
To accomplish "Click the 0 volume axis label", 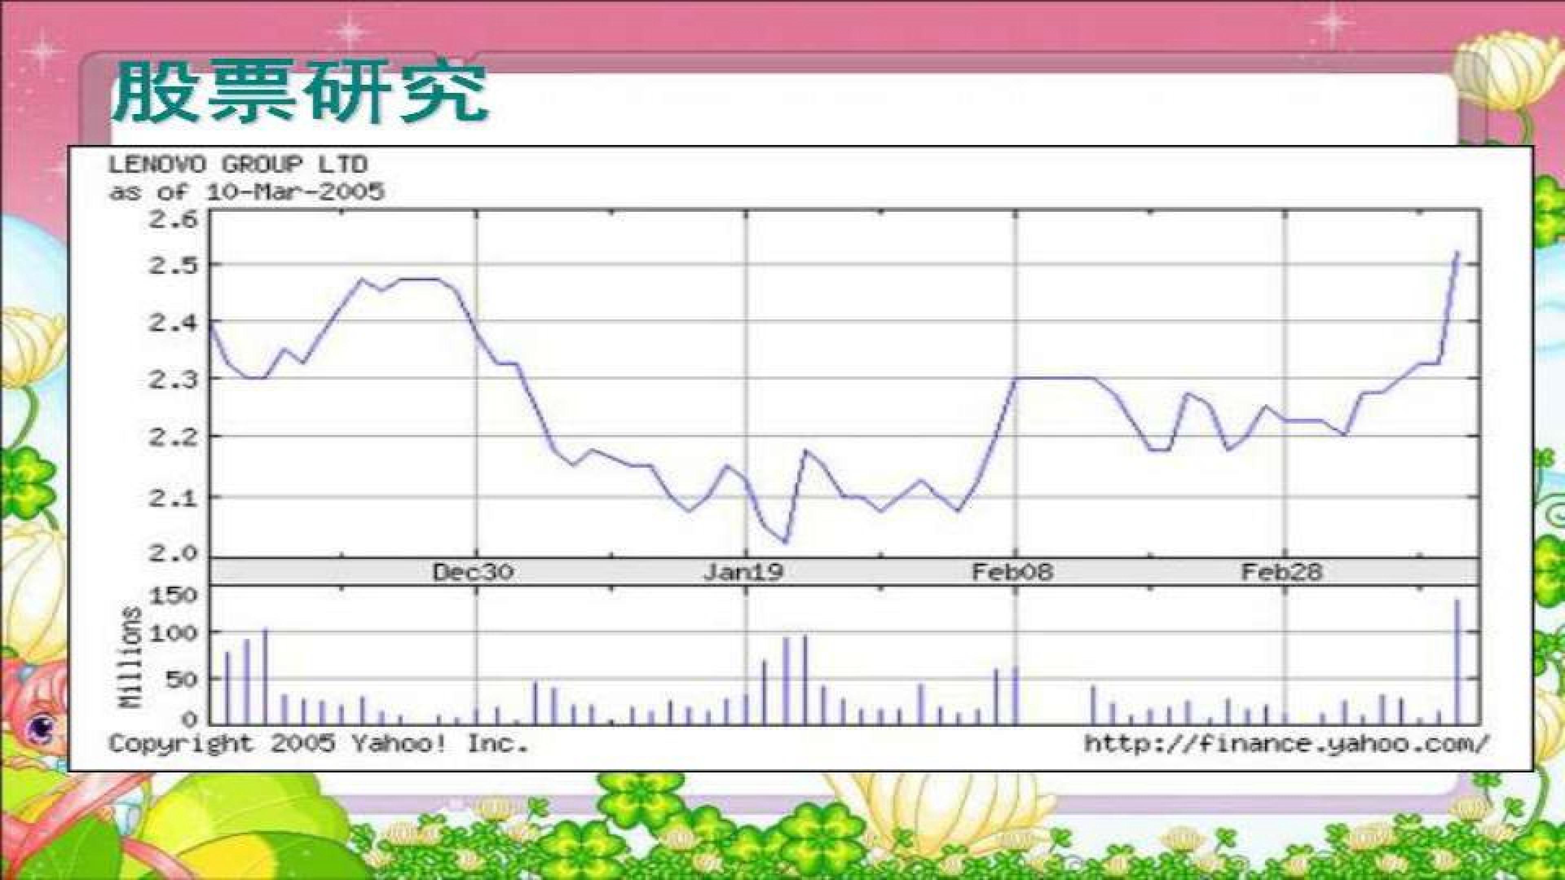I will click(190, 720).
